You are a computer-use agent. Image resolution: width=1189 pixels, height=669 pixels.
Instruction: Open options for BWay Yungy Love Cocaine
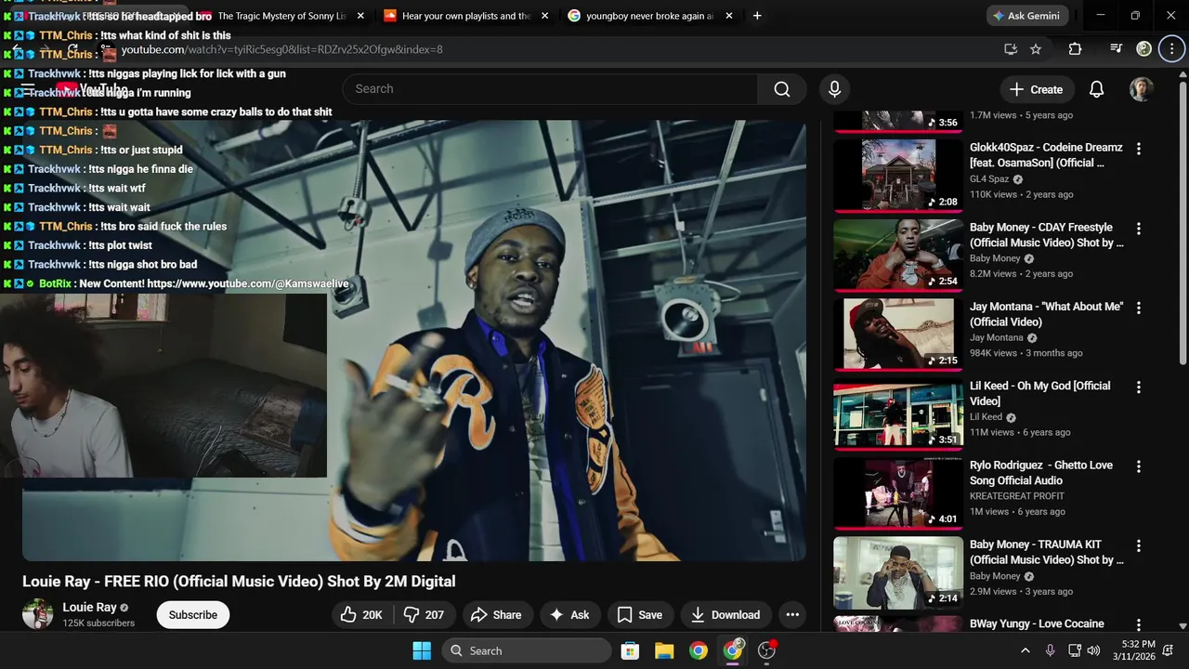click(x=1139, y=625)
